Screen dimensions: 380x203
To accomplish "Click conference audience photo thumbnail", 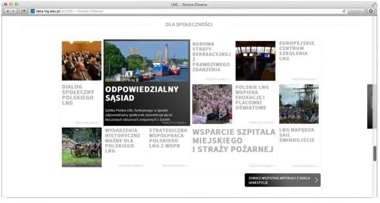I will pyautogui.click(x=81, y=61).
